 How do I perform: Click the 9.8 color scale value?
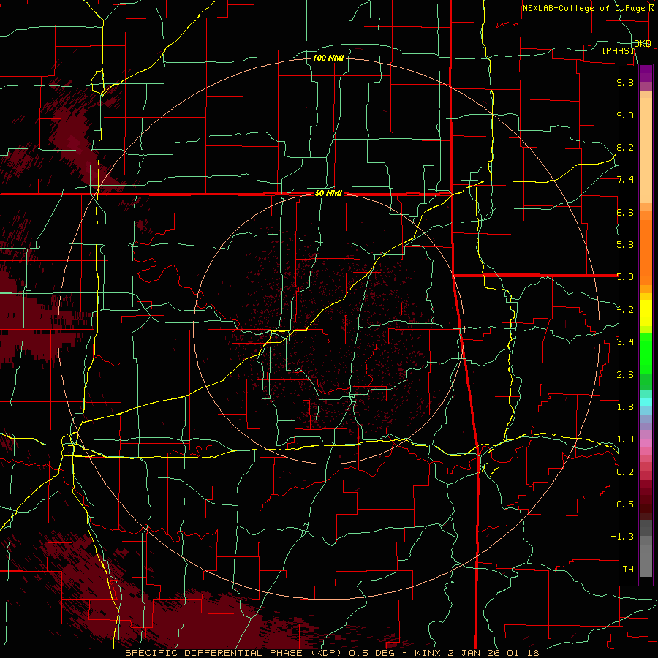pos(625,82)
